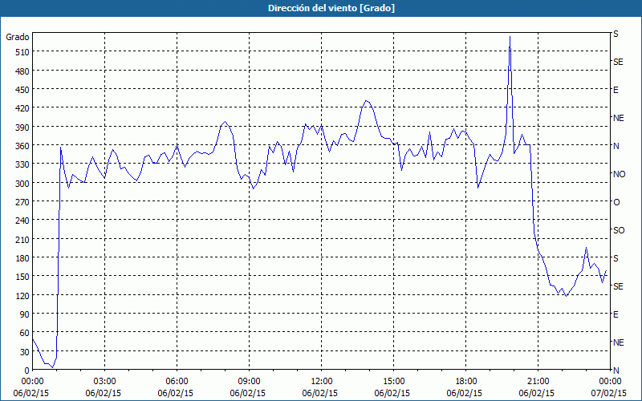
Task: Click the 180 left axis value
Action: [x=22, y=257]
